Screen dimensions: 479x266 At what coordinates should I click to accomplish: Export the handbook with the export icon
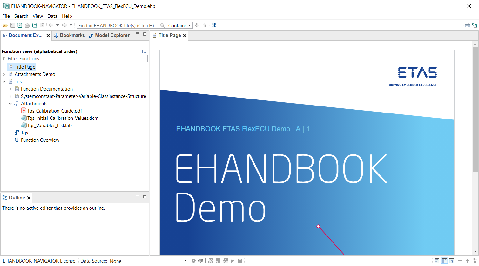coord(34,25)
